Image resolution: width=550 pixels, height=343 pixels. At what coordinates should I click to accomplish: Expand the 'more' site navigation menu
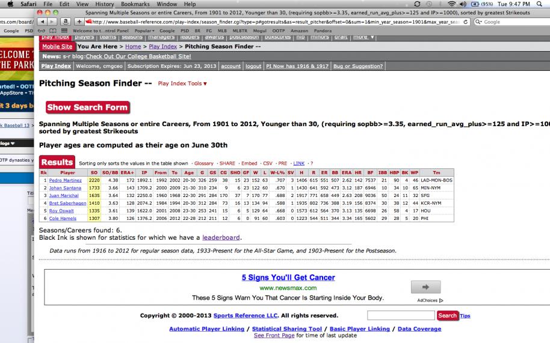coord(361,37)
